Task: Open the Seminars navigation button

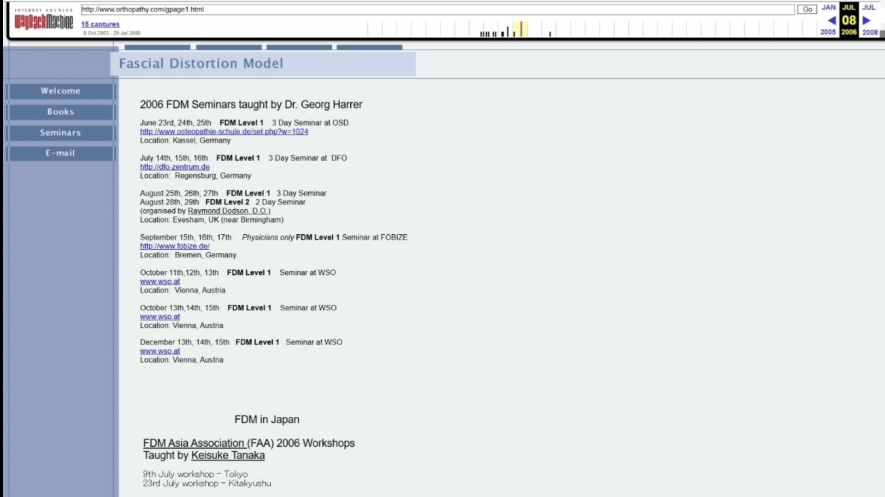Action: (x=60, y=133)
